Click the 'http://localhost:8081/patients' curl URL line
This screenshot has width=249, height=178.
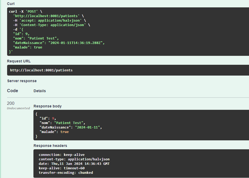click(48, 16)
